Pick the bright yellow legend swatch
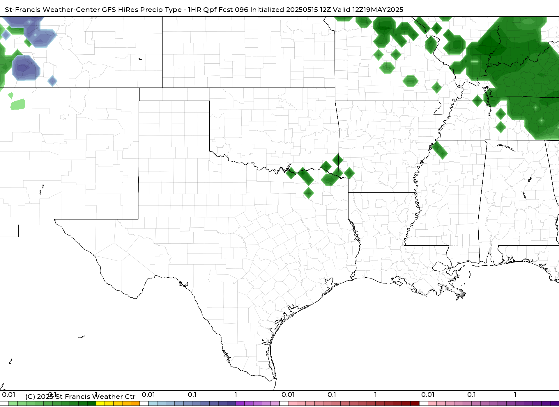The image size is (559, 407). tap(100, 404)
